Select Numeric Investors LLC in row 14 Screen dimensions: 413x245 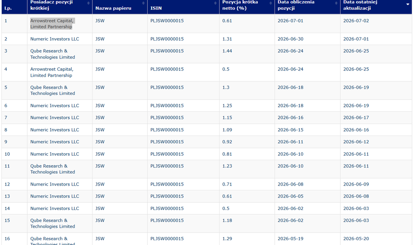click(55, 209)
